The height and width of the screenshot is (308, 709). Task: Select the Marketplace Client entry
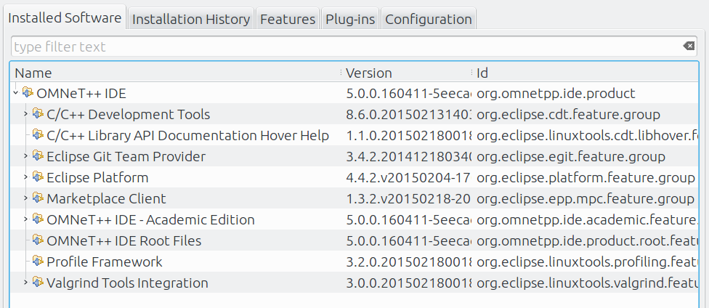(x=106, y=198)
